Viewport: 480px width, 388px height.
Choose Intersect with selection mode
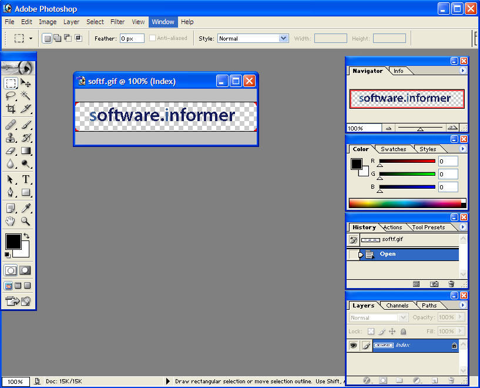pos(78,38)
